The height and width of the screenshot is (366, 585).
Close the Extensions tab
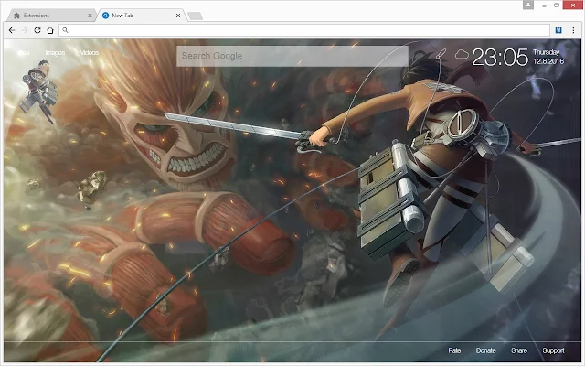click(90, 16)
